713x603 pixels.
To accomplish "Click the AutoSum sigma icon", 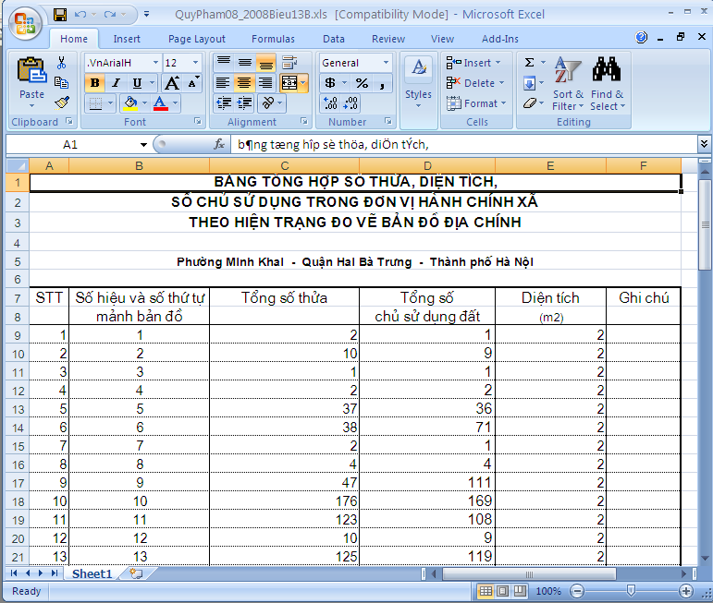I will [529, 63].
